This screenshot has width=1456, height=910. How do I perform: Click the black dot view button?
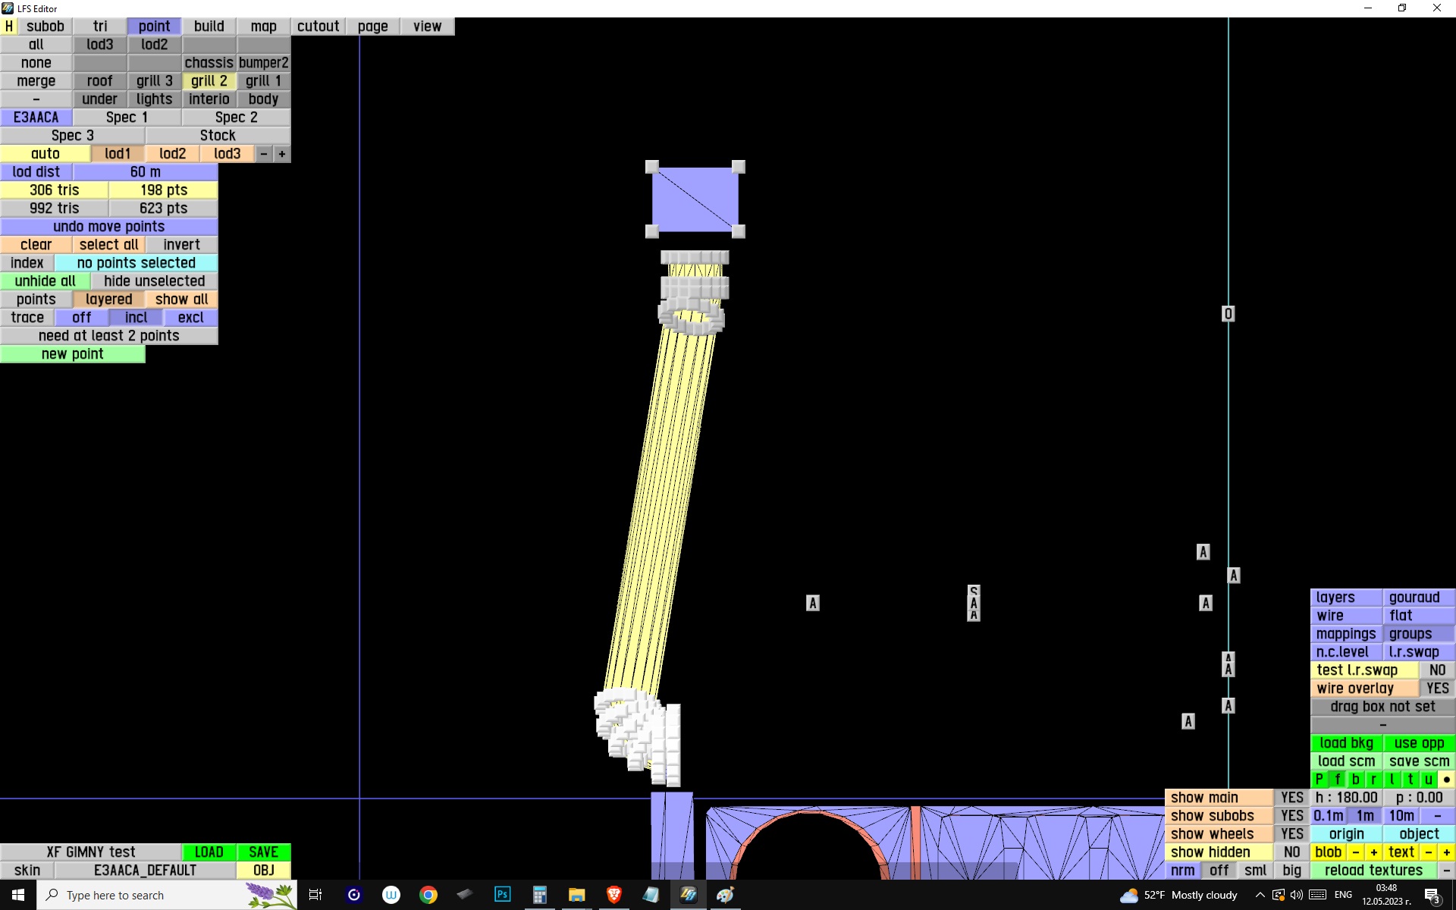[x=1446, y=780]
